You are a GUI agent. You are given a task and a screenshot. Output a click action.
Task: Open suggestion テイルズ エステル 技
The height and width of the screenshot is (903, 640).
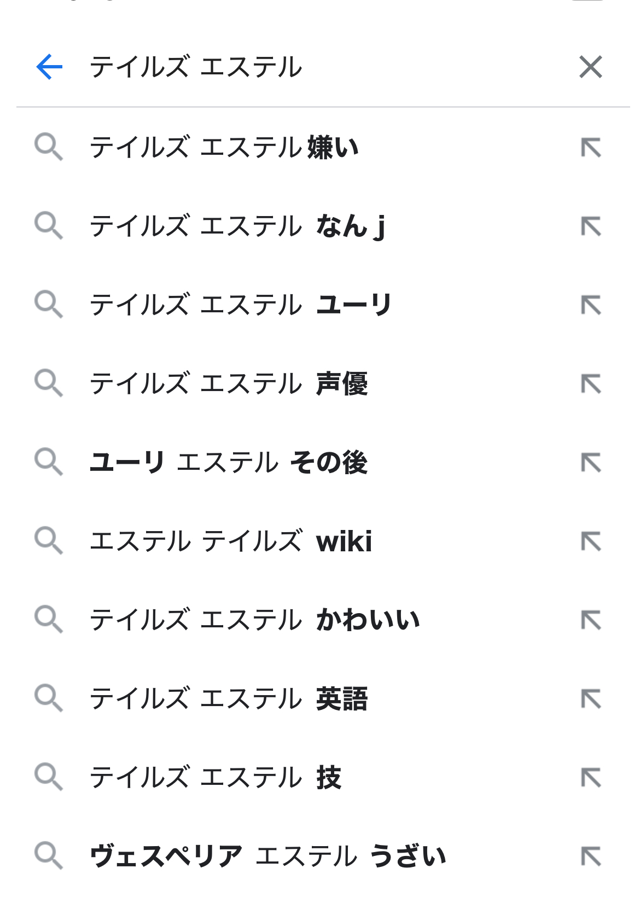tap(216, 778)
